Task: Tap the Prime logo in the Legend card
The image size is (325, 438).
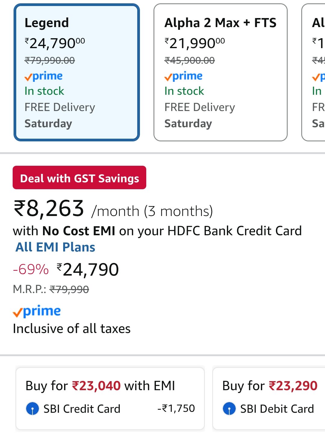Action: pyautogui.click(x=44, y=76)
